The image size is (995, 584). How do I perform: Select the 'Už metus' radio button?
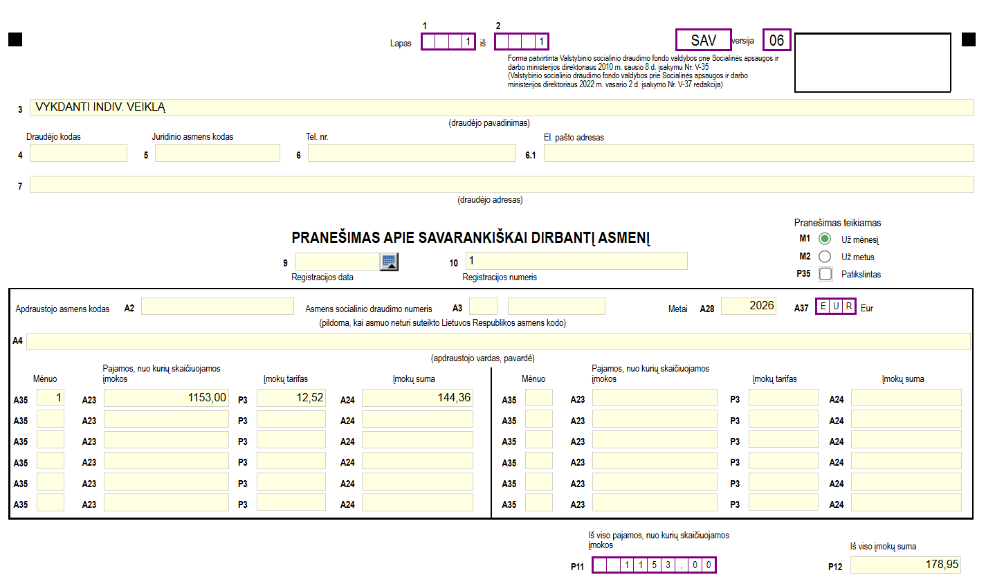825,257
